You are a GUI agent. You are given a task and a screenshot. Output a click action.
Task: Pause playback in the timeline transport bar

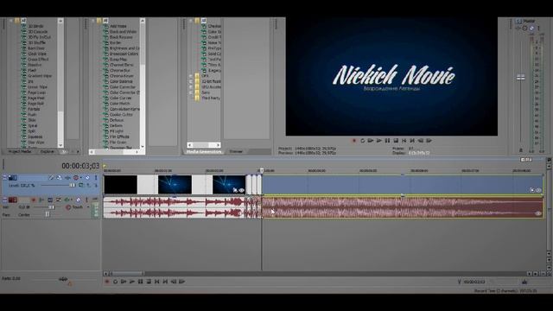[140, 282]
